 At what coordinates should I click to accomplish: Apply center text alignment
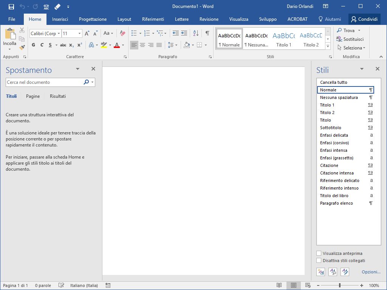[142, 45]
